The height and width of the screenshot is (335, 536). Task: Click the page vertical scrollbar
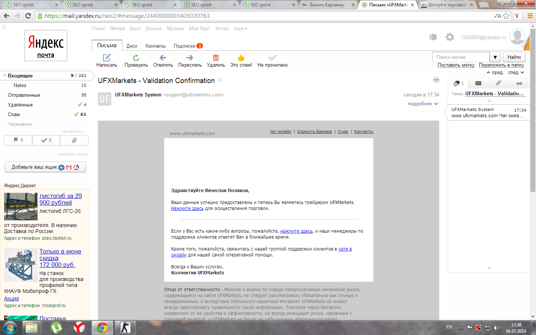coord(533,111)
